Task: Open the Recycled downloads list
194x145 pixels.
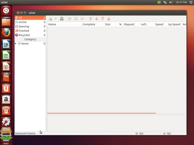Action: (x=24, y=35)
